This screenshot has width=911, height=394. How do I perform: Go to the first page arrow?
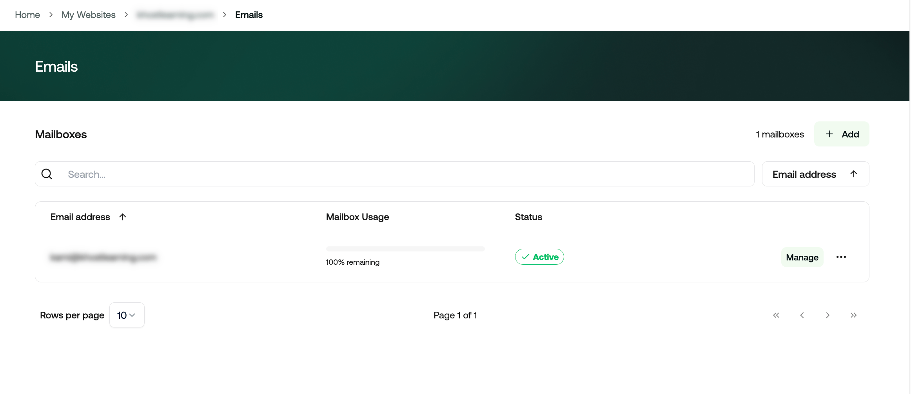(776, 315)
